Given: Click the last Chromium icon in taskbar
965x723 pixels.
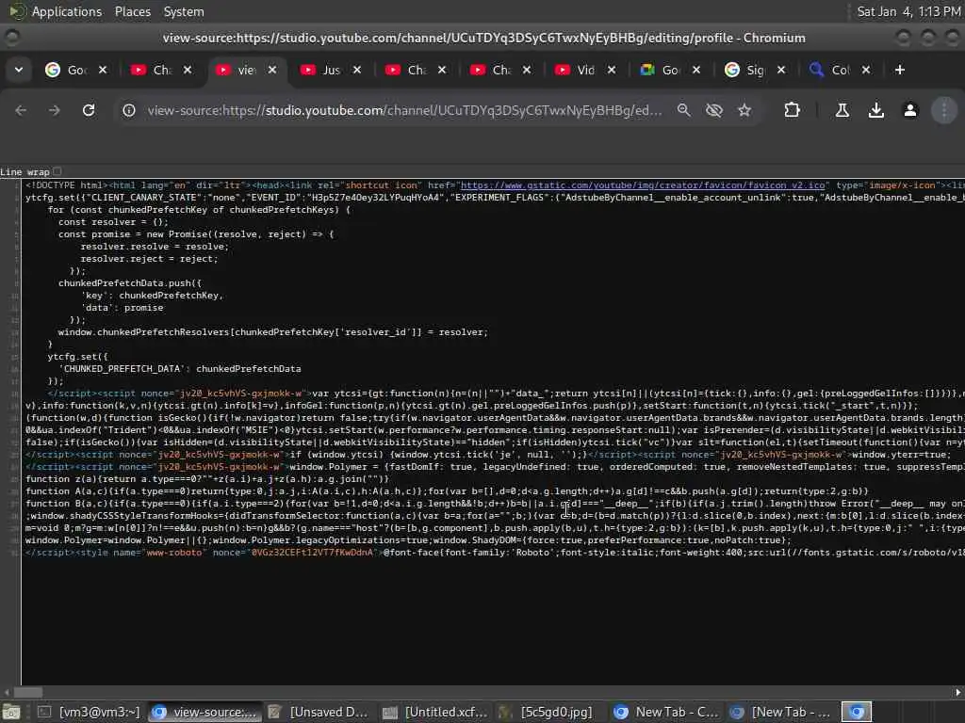Looking at the screenshot, I should pyautogui.click(x=857, y=712).
